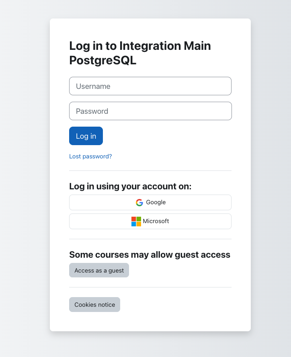291x357 pixels.
Task: Open the Cookies notice
Action: tap(95, 305)
